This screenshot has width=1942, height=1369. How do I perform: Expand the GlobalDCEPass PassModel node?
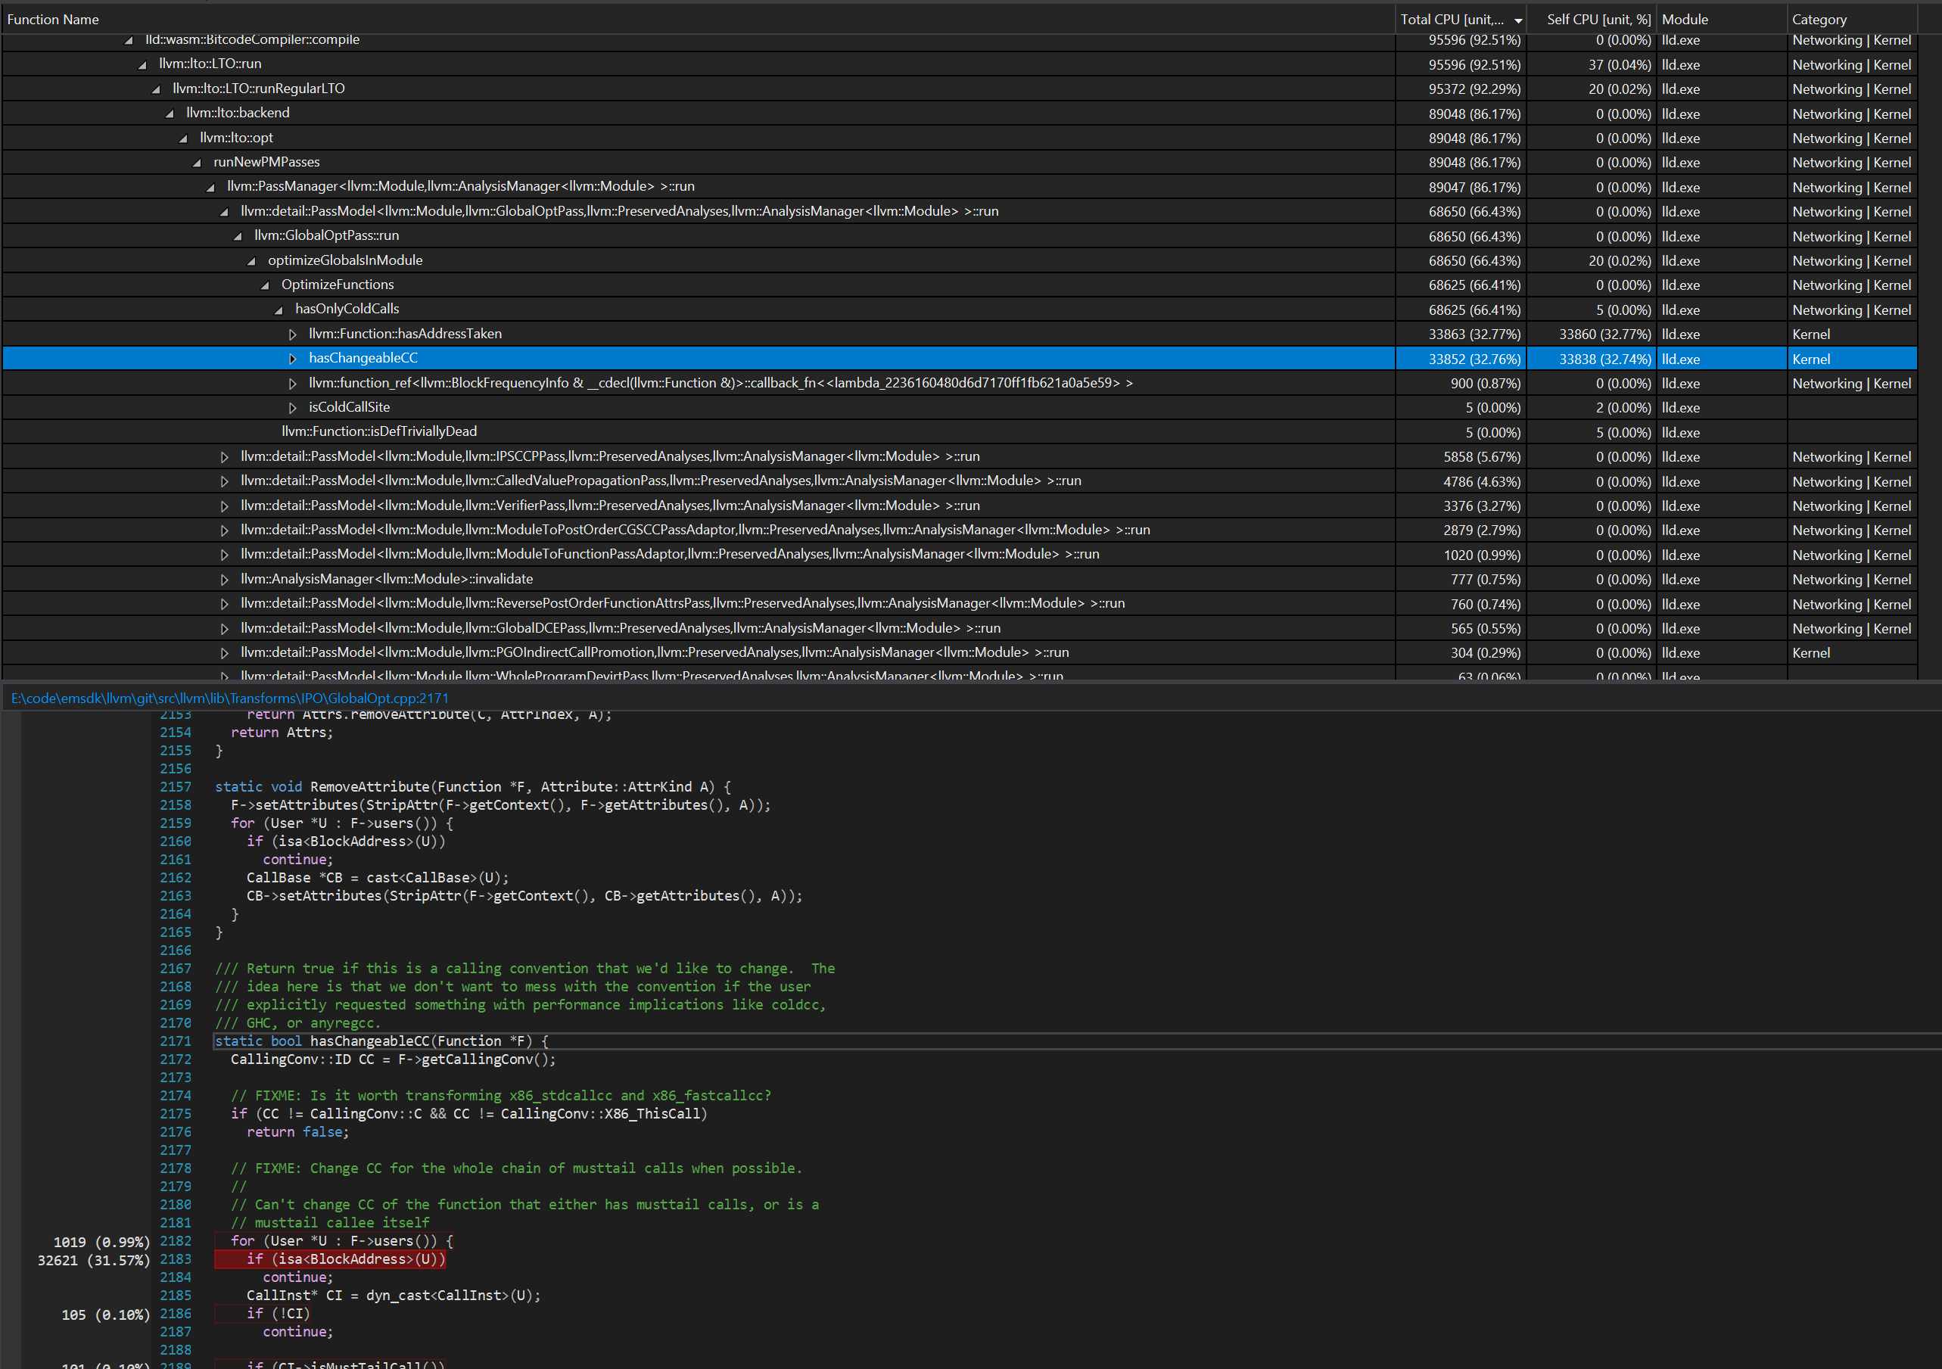(x=224, y=627)
